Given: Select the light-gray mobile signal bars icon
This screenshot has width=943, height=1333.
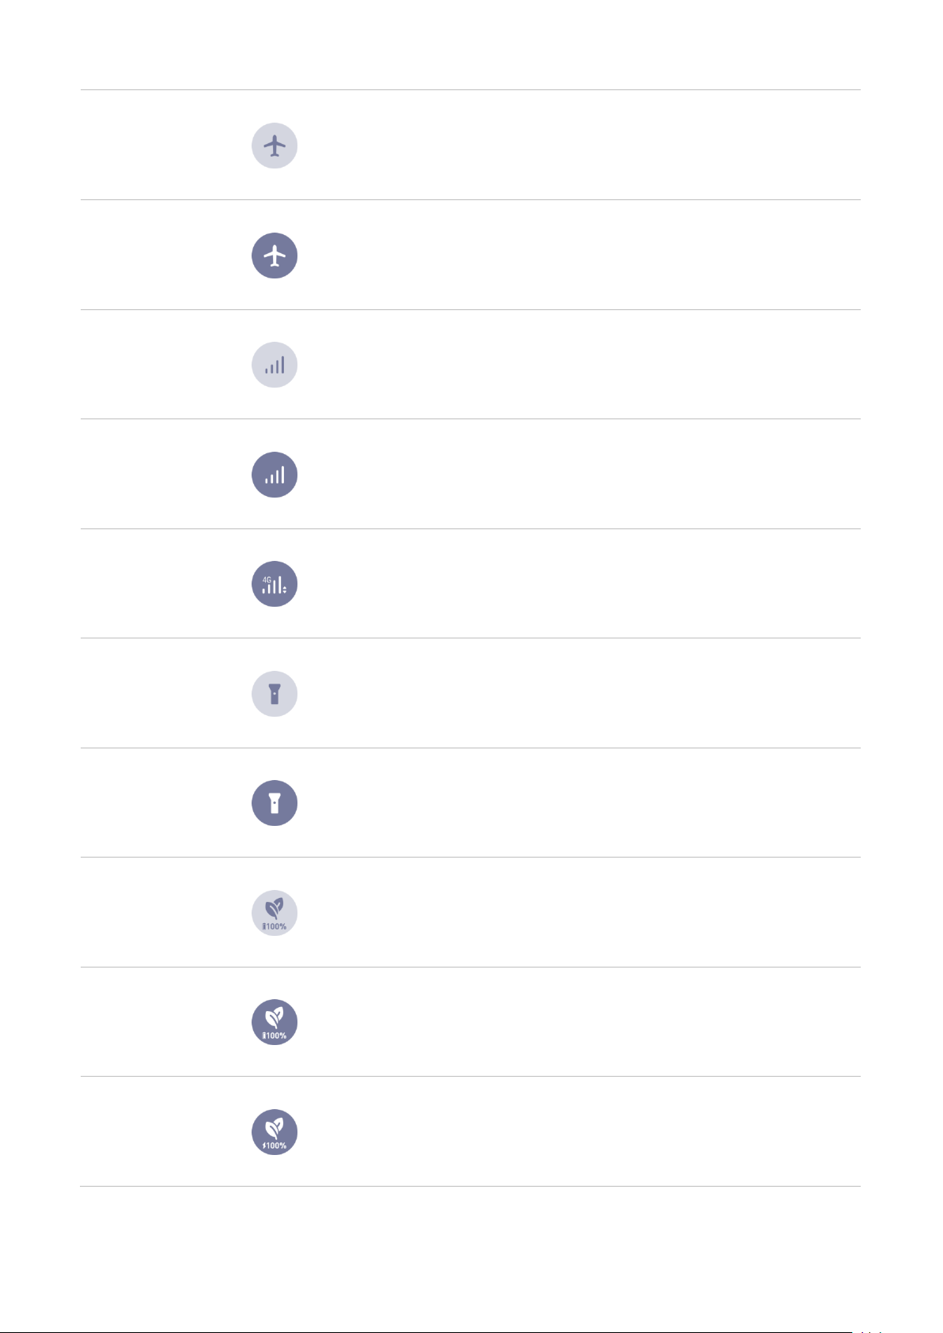Looking at the screenshot, I should (275, 365).
